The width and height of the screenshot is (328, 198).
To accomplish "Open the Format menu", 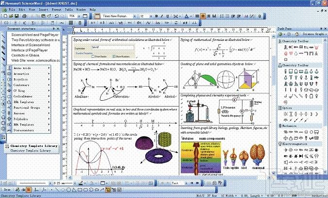I will coord(56,10).
